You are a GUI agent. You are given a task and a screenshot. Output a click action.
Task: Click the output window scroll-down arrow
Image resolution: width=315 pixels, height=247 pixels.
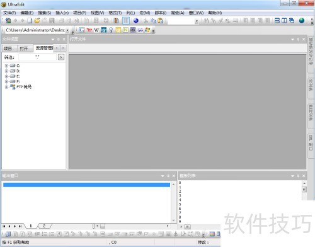173,221
